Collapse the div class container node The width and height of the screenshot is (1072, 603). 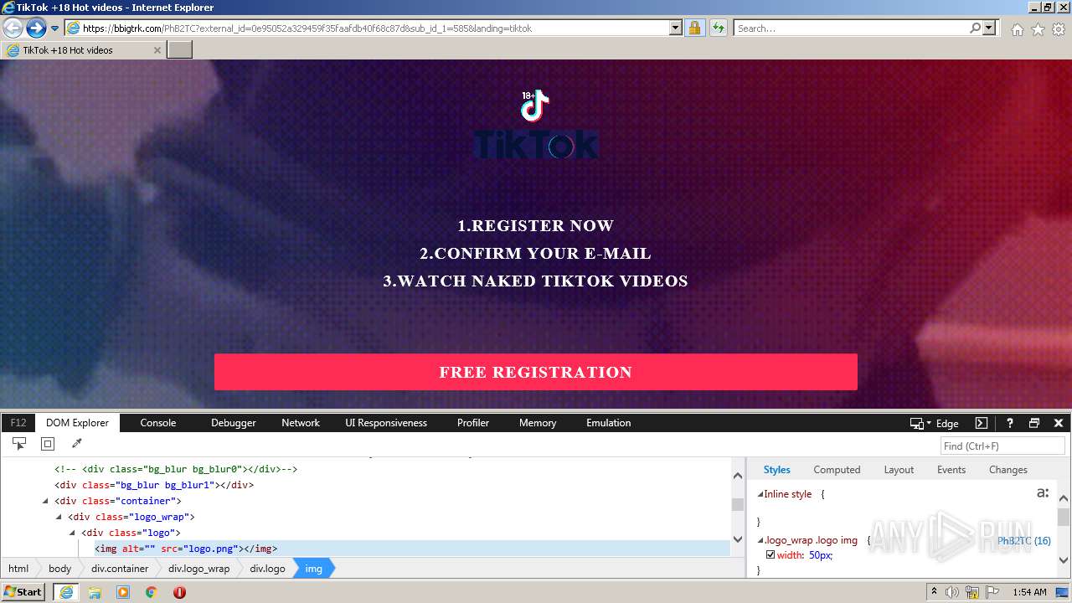pyautogui.click(x=45, y=501)
